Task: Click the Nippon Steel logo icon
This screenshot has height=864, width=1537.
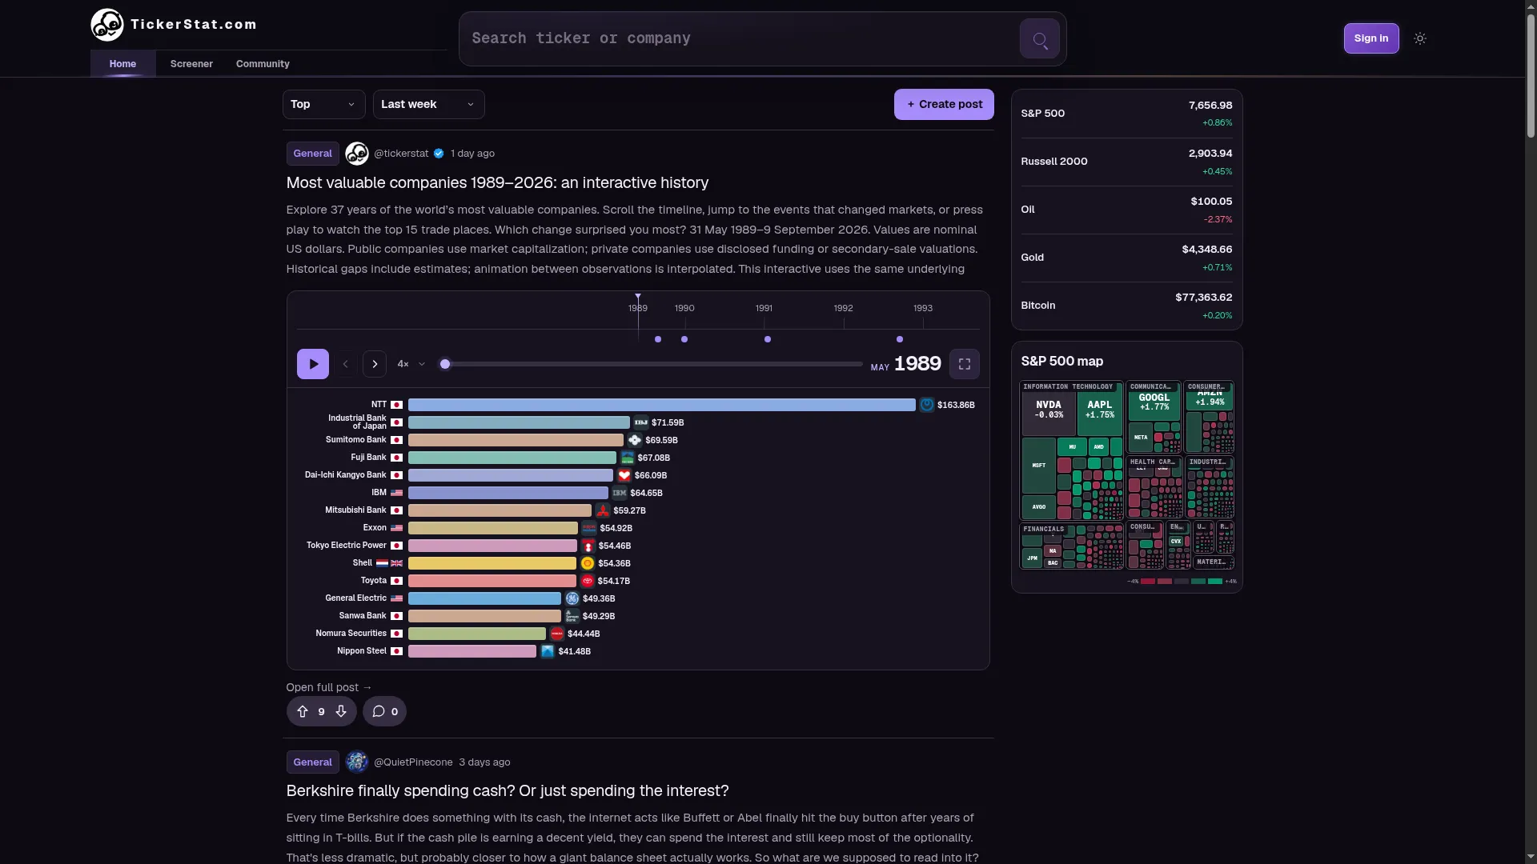Action: click(548, 651)
